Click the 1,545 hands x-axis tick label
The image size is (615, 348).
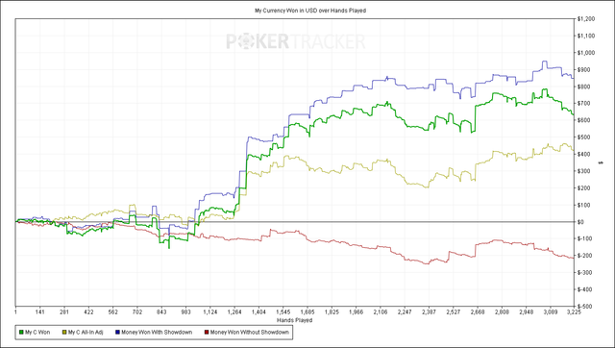pos(283,312)
